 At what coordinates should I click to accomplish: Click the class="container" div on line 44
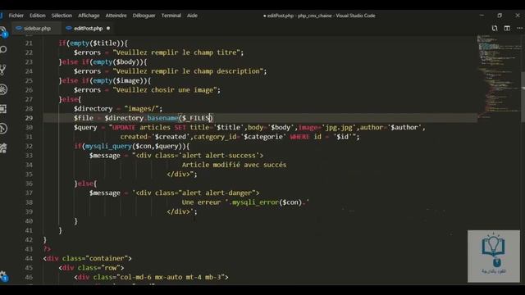[88, 259]
